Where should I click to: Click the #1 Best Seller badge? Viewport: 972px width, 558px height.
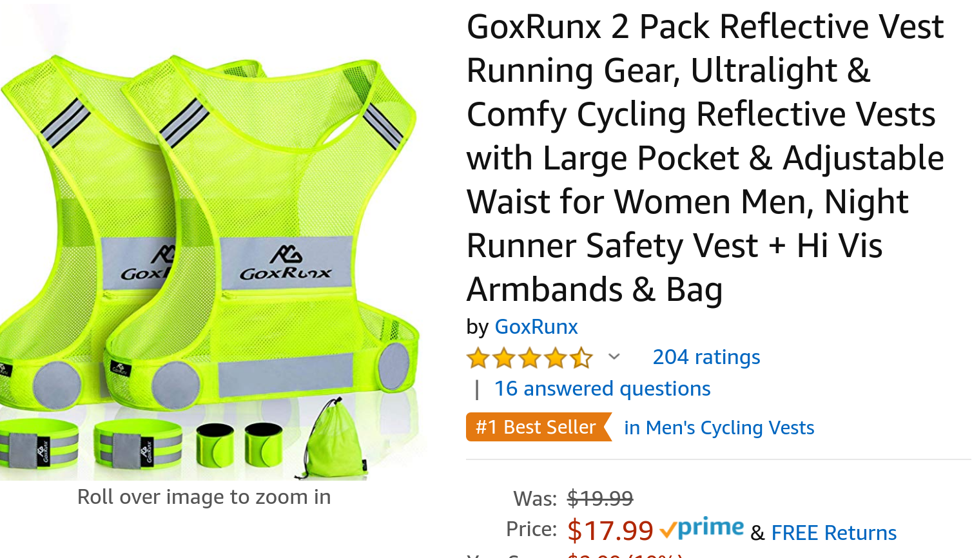pos(539,427)
